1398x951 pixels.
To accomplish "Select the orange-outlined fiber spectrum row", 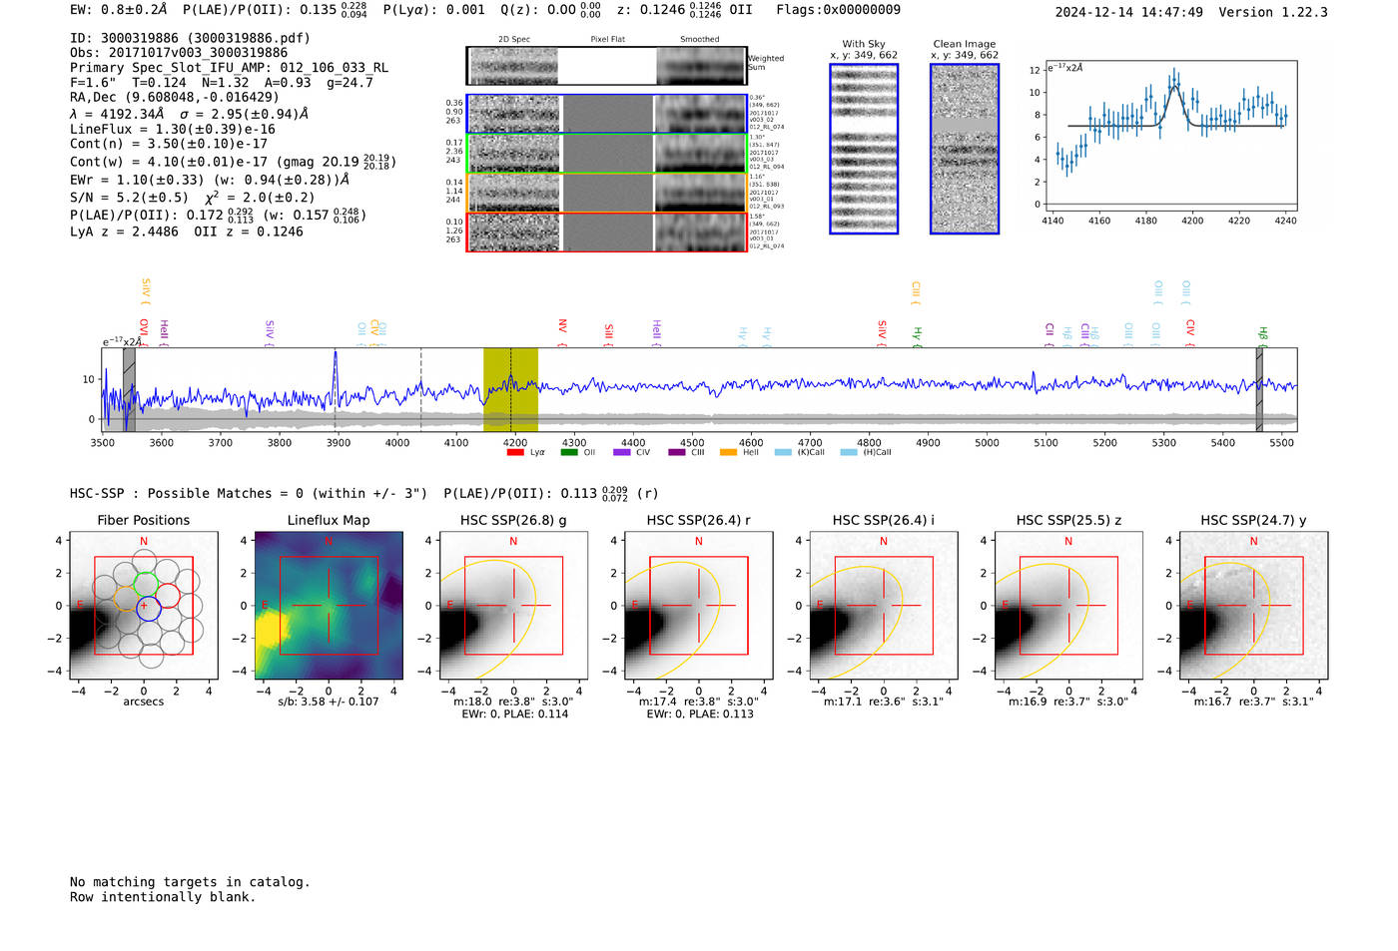I will pos(606,193).
